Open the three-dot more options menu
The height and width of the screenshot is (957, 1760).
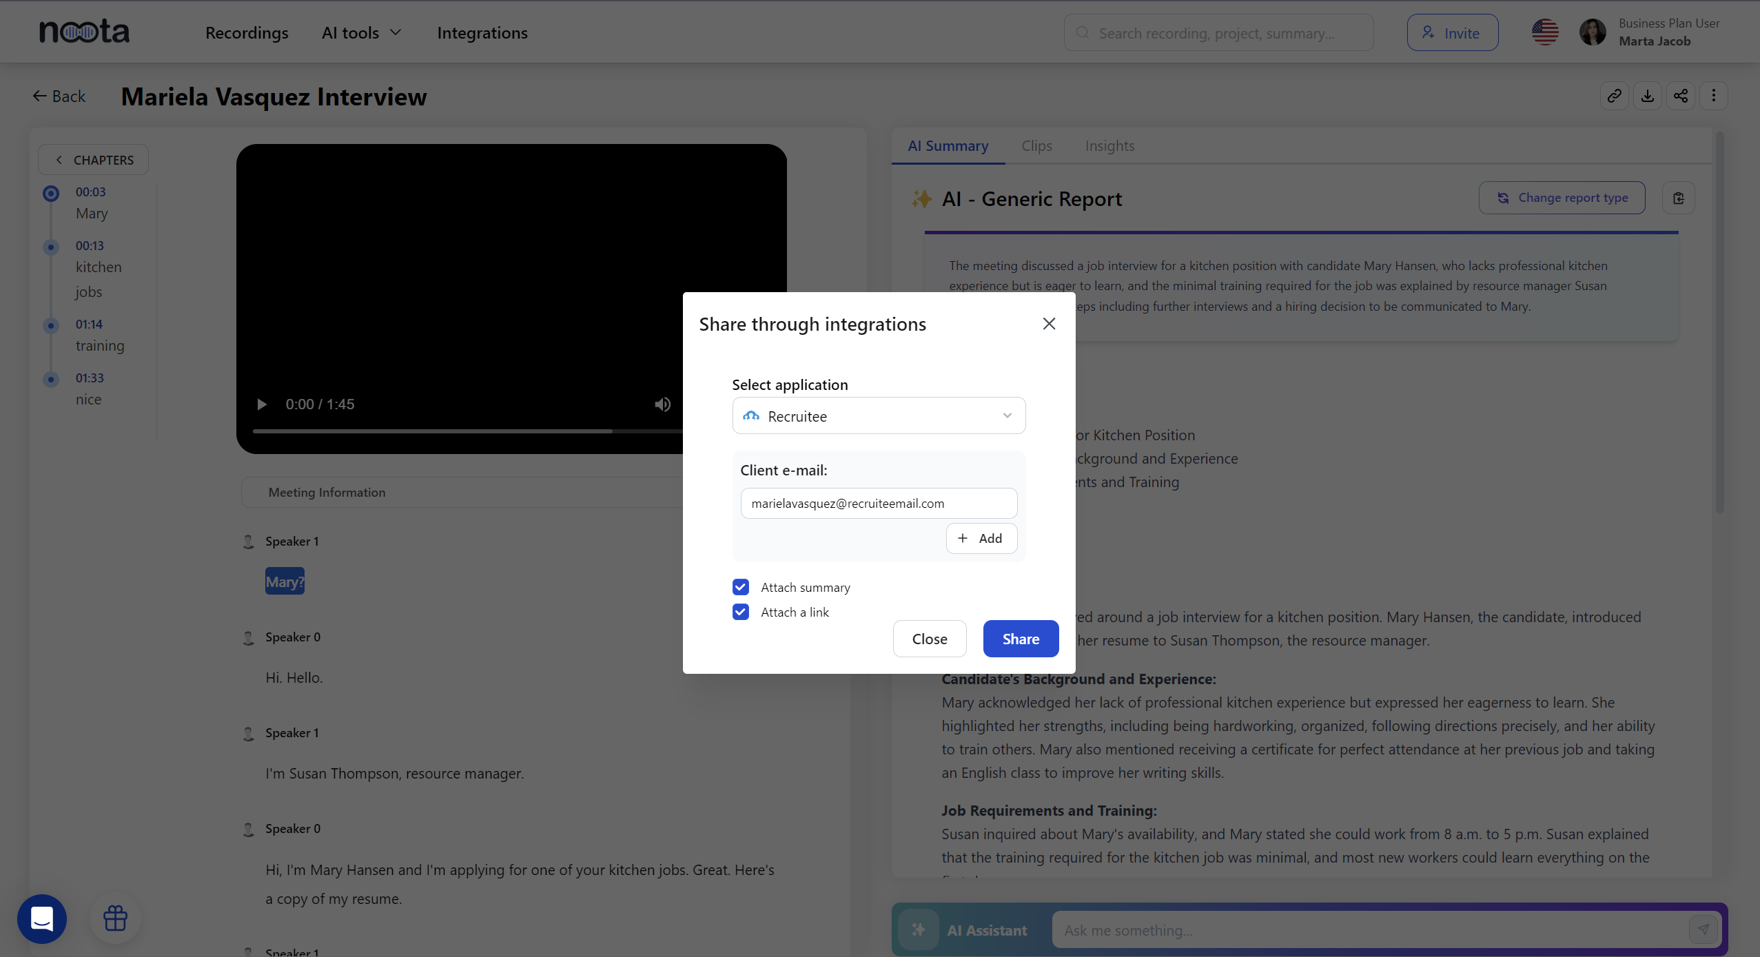1713,96
